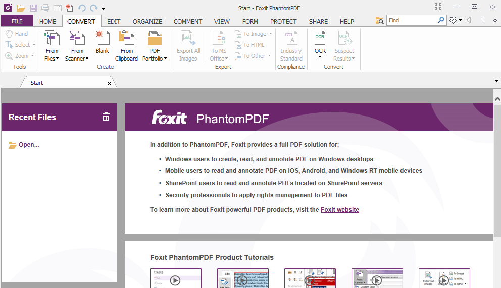This screenshot has width=501, height=288.
Task: Activate the Zoom tool
Action: [17, 56]
